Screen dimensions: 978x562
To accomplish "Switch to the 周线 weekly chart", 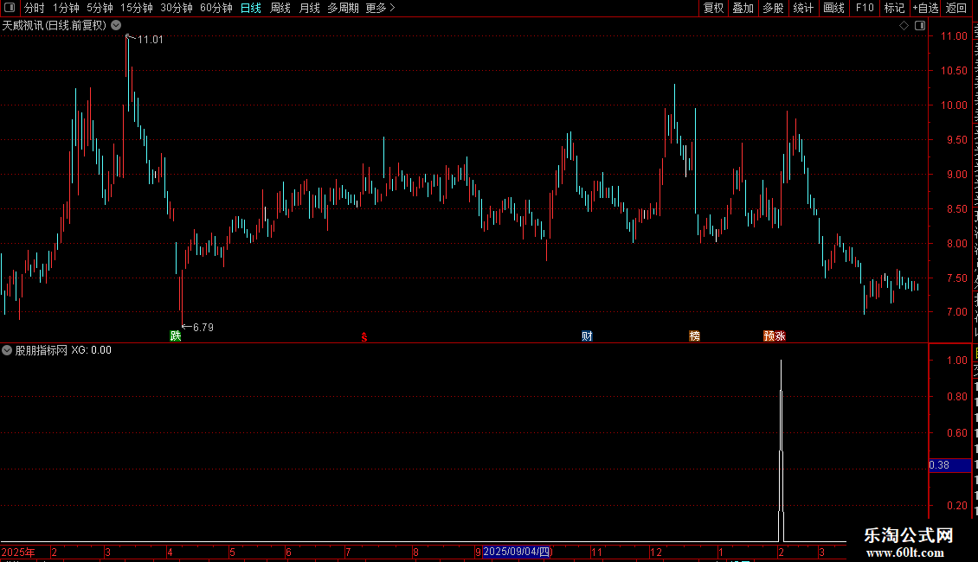I will (280, 8).
